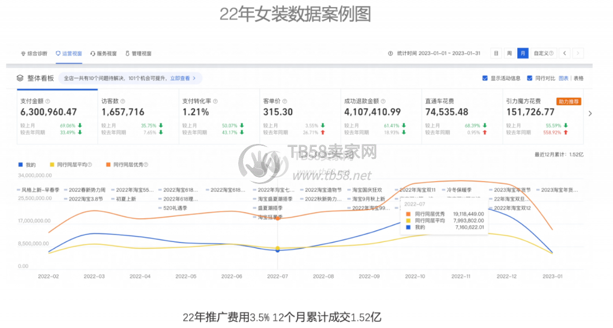
Task: Select the 直通车花费 metric card
Action: (462, 117)
